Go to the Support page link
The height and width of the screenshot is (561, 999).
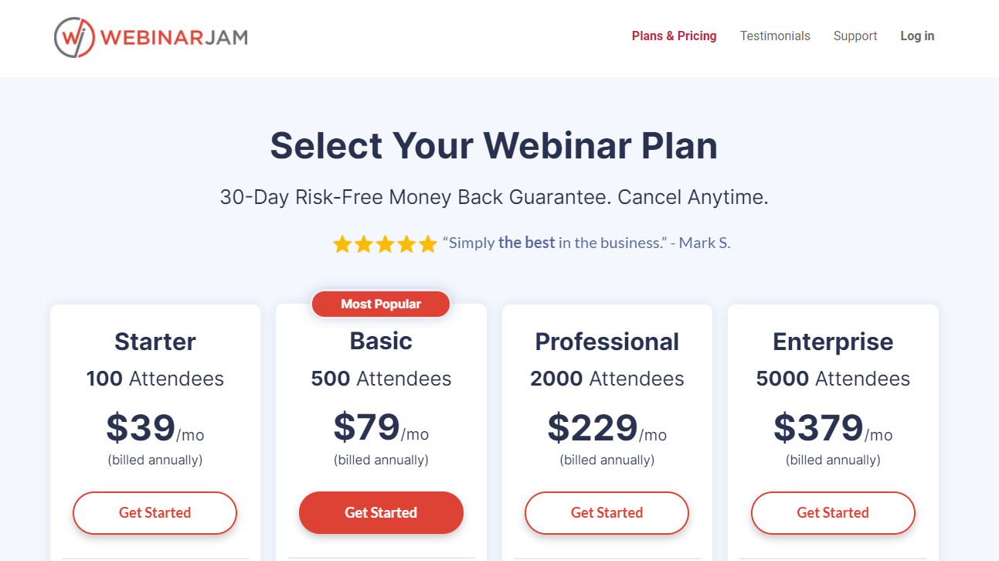coord(855,36)
